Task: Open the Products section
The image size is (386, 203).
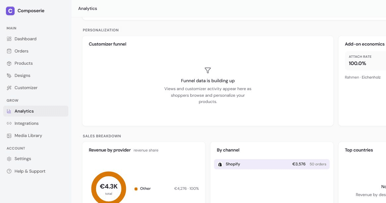Action: tap(36, 63)
